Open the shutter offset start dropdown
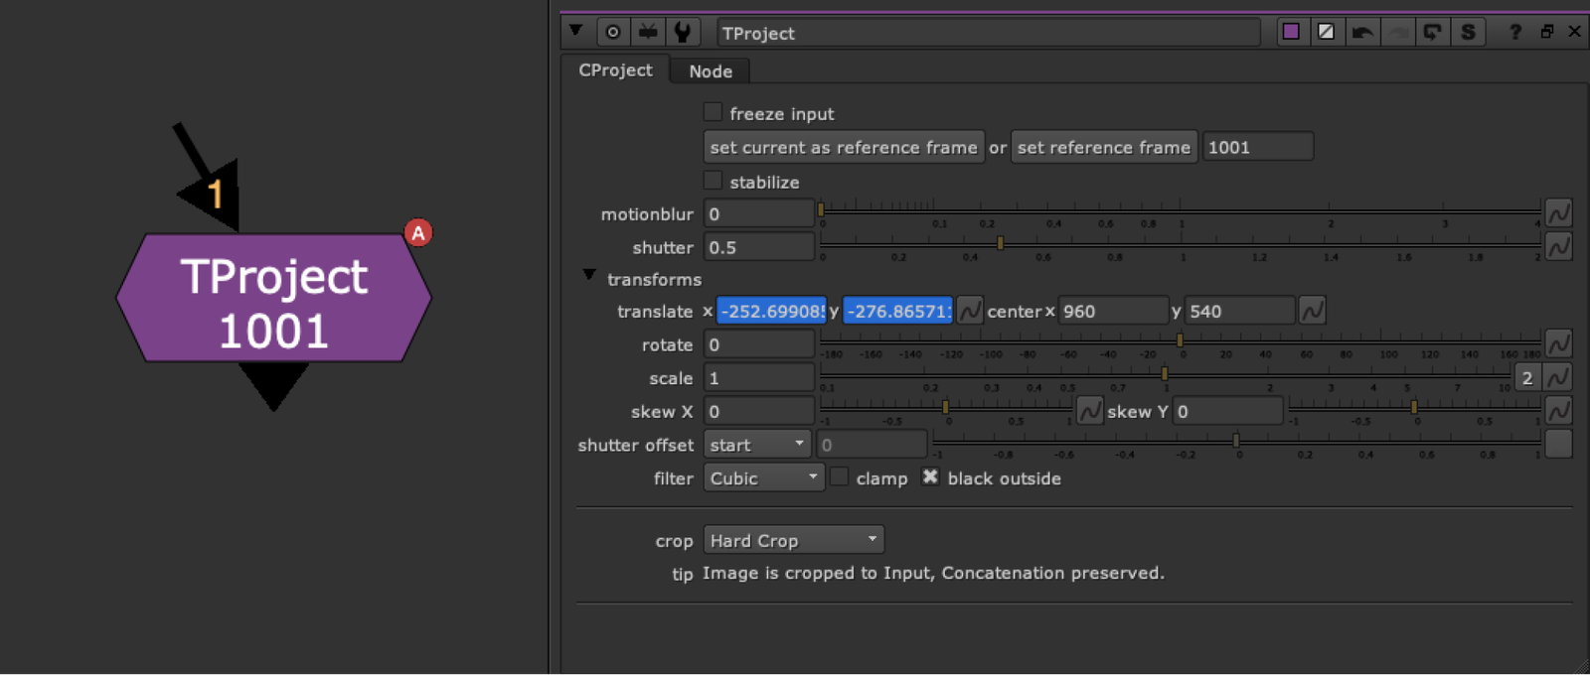This screenshot has height=675, width=1590. coord(757,445)
